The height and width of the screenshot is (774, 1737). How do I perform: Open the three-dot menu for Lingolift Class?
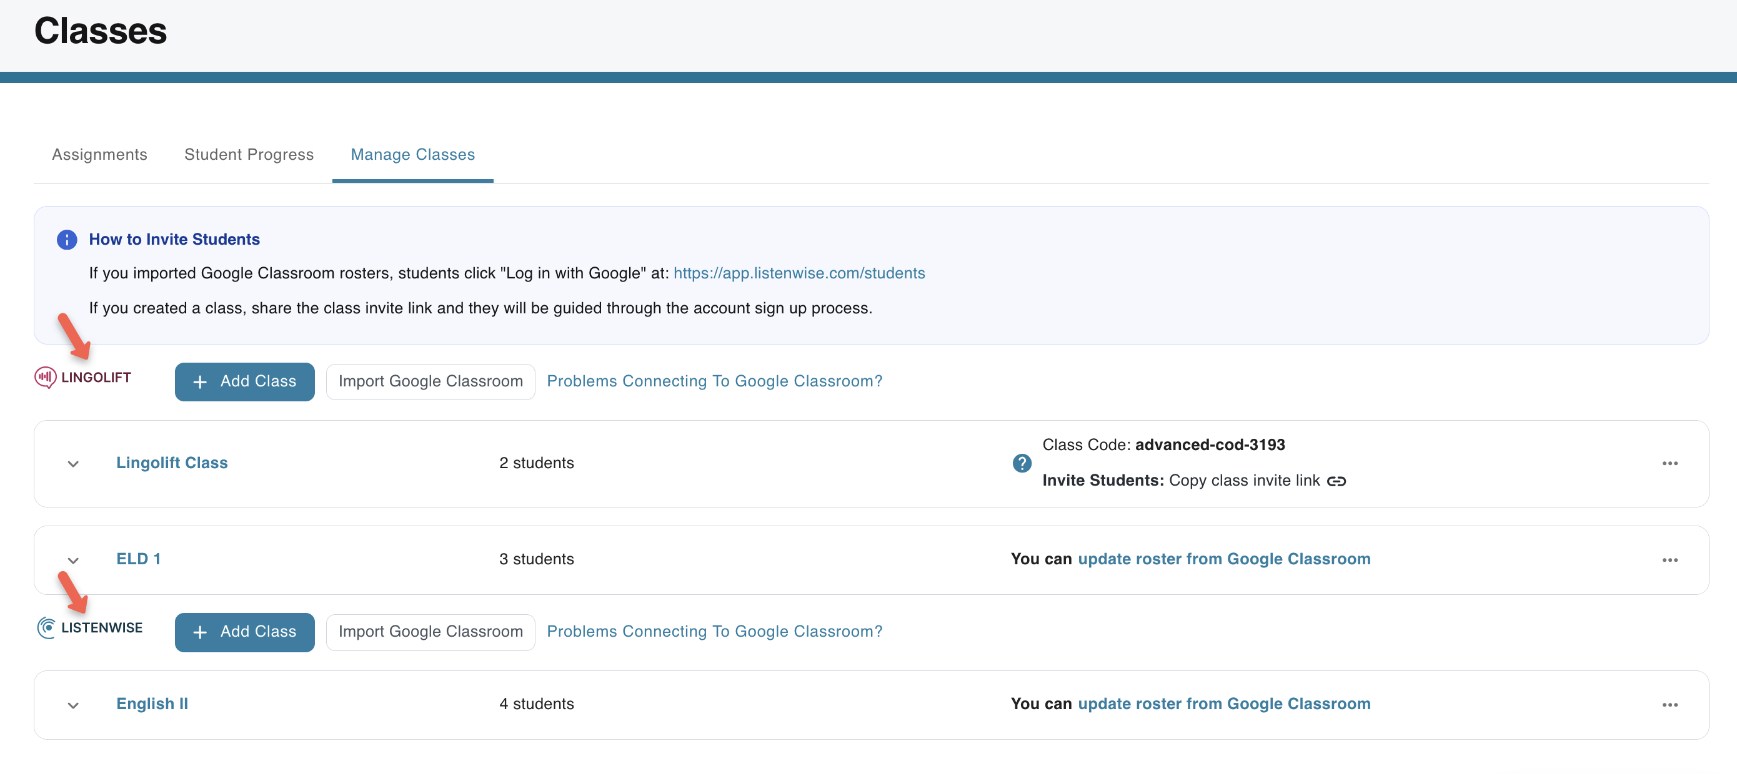[x=1670, y=463]
